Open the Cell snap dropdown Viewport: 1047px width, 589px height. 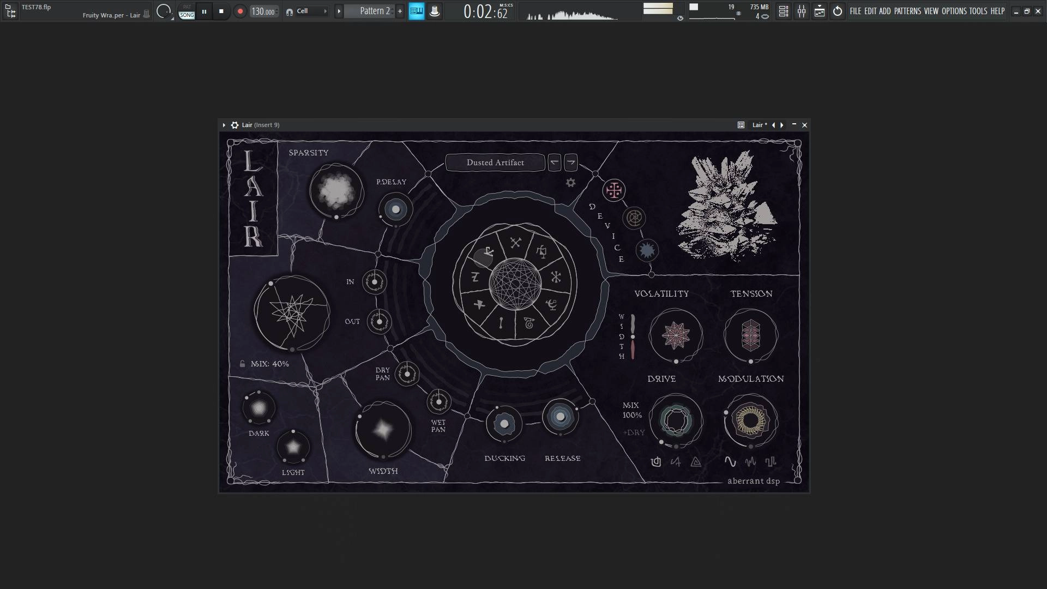coord(312,11)
